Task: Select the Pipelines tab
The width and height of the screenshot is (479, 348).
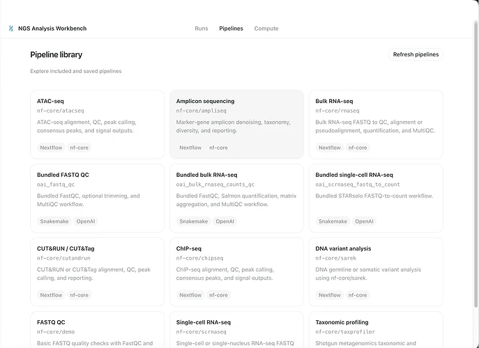Action: pos(231,29)
